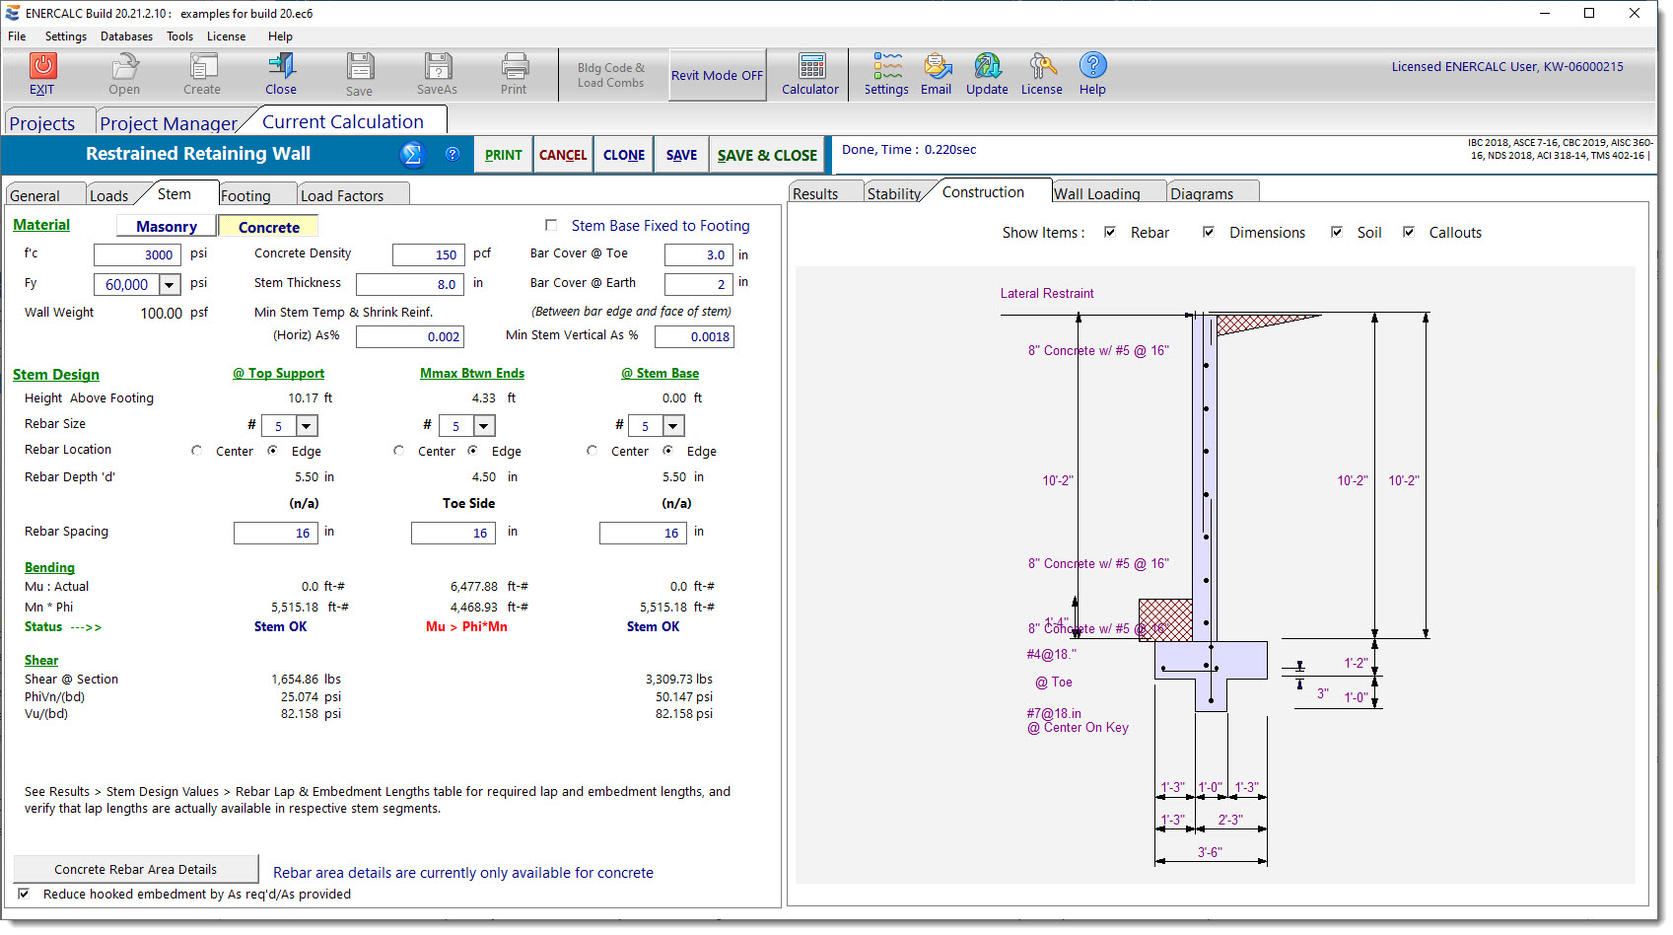Open the Settings icon in toolbar
The width and height of the screenshot is (1673, 935).
886,67
